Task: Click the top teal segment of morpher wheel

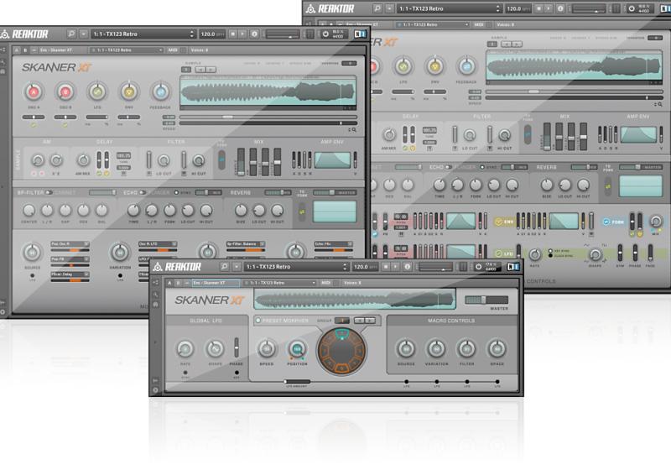Action: pos(341,334)
